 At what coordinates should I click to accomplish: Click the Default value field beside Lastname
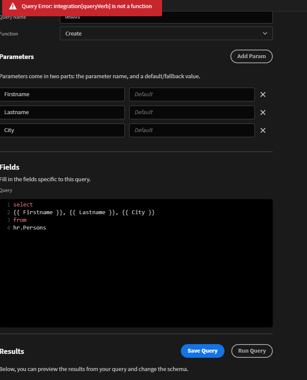click(x=192, y=112)
